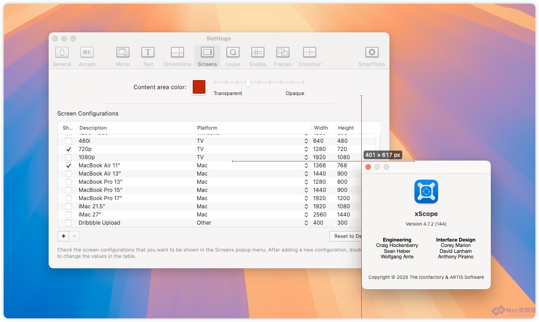Select the "iMac 27"" description cell

pos(90,215)
